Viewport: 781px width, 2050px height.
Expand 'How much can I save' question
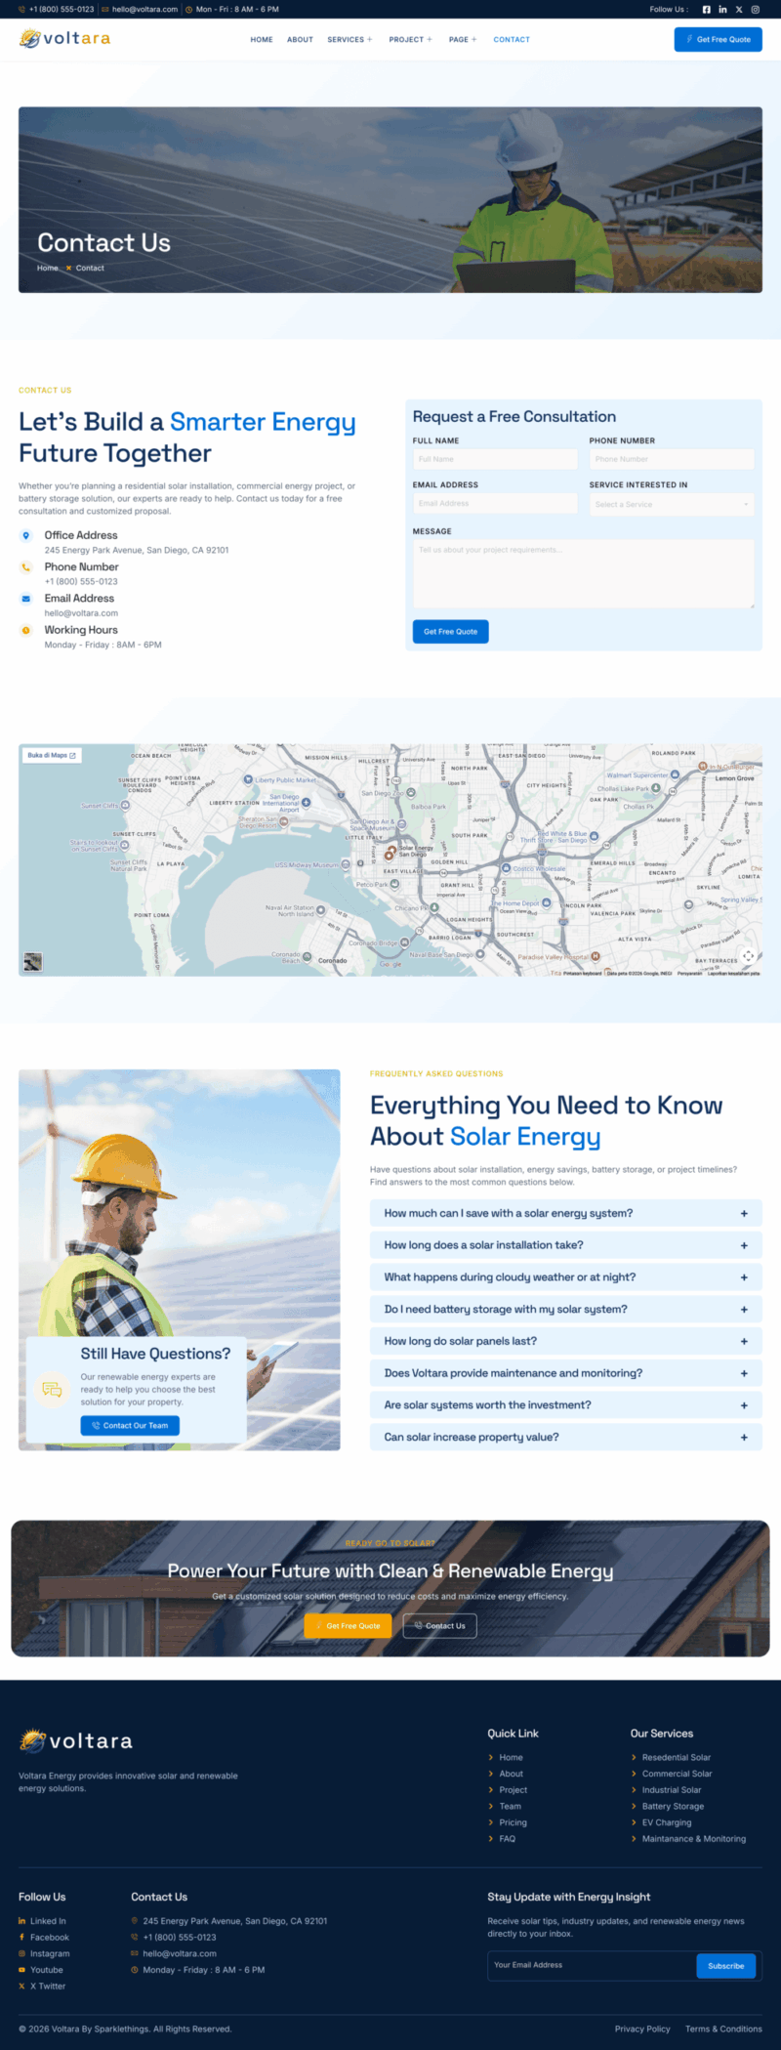(566, 1213)
